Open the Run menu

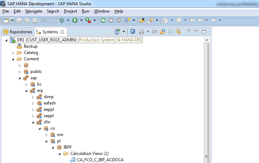pyautogui.click(x=85, y=11)
